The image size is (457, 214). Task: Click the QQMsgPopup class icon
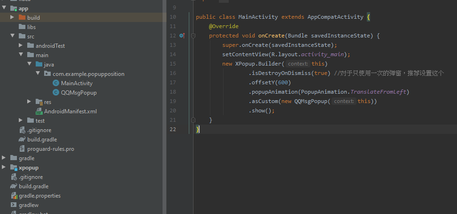pos(56,92)
